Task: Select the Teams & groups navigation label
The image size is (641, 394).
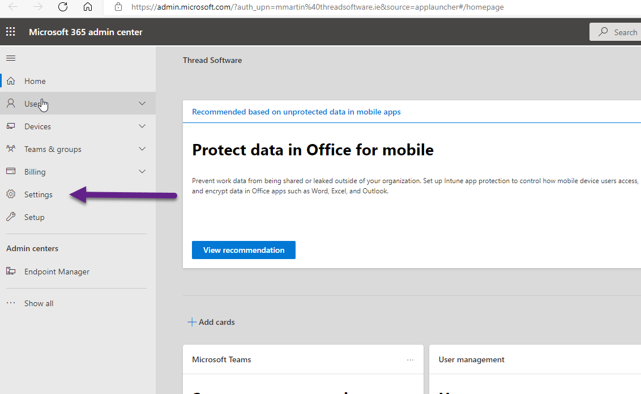Action: pos(53,149)
